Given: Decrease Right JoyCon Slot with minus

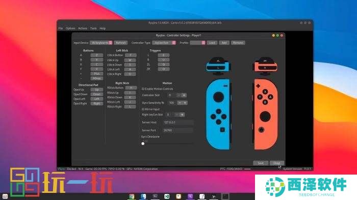Looking at the screenshot, I should click(x=177, y=115).
